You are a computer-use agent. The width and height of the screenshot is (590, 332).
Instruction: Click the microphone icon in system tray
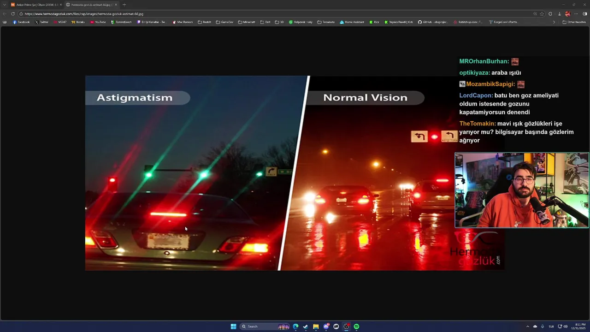543,326
